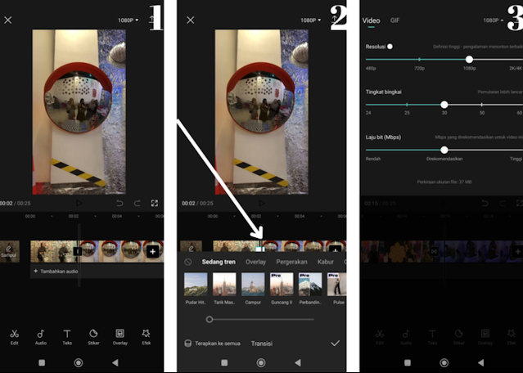Adjust the transition duration slider

[x=210, y=319]
